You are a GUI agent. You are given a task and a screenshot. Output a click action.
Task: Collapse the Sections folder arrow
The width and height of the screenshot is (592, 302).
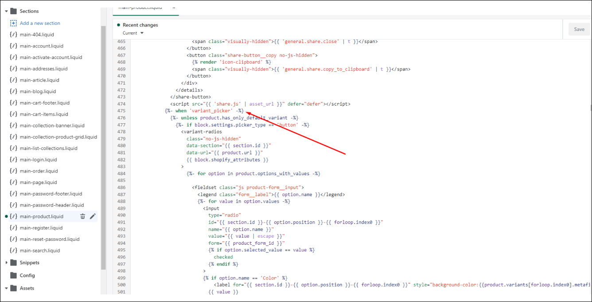point(6,11)
